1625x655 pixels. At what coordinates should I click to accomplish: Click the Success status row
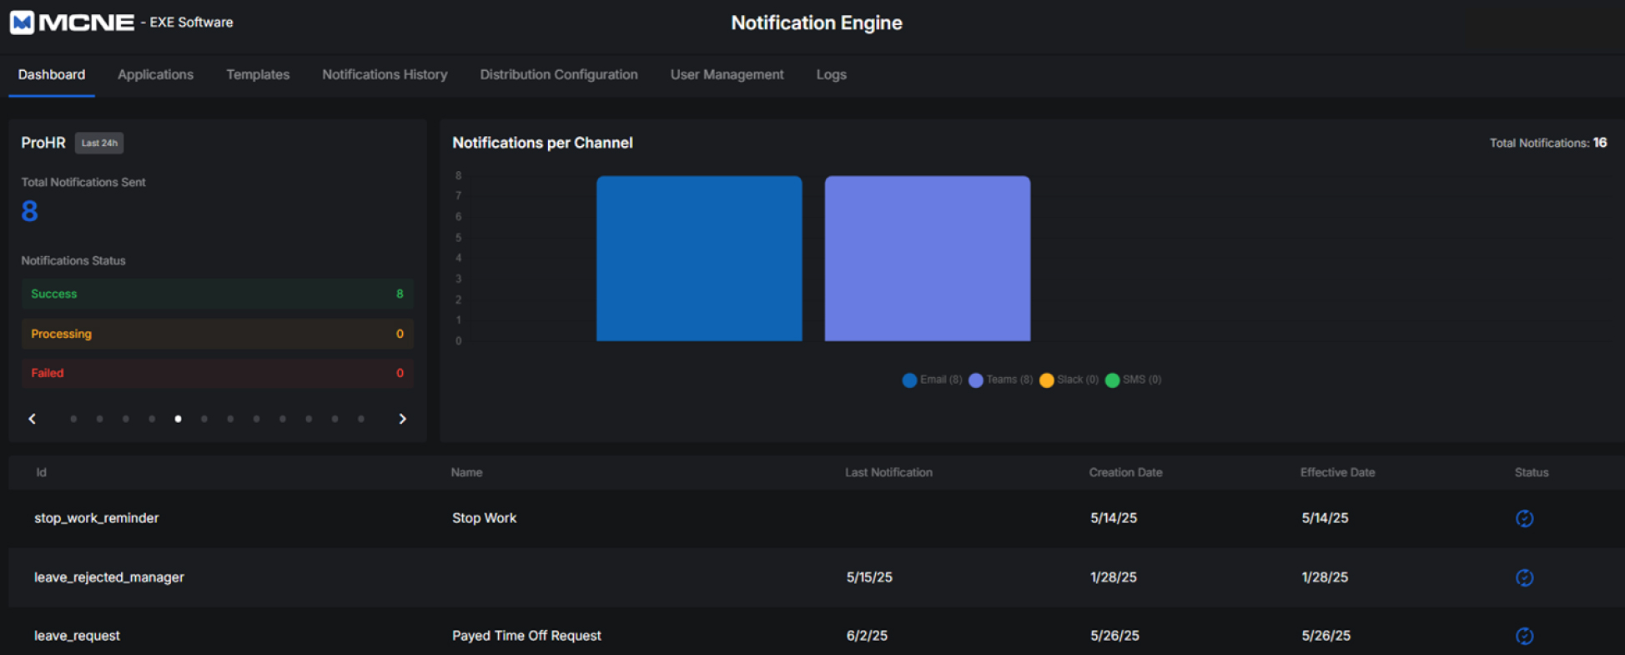pyautogui.click(x=217, y=294)
